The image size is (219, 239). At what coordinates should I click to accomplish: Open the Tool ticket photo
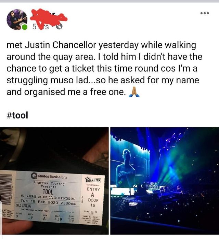tap(54, 181)
